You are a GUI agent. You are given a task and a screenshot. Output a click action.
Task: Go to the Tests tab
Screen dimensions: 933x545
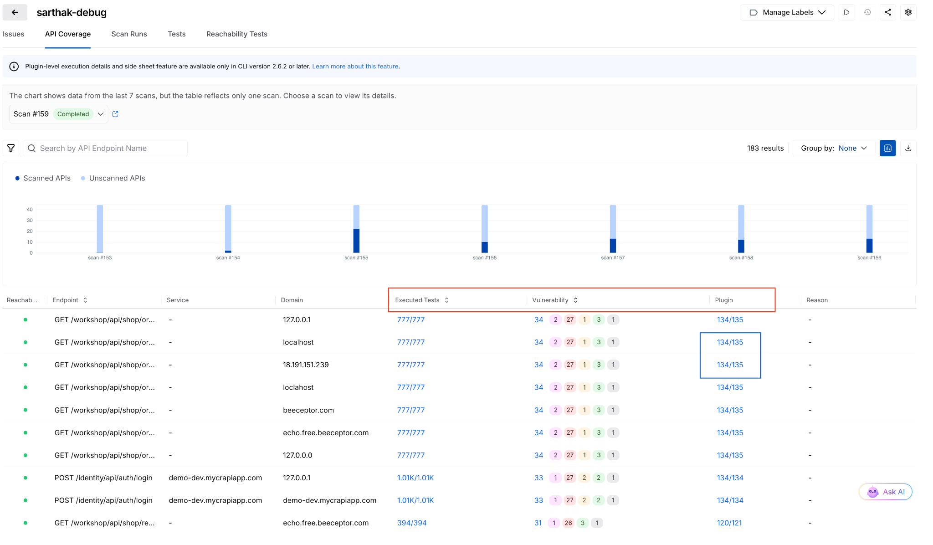pos(177,34)
